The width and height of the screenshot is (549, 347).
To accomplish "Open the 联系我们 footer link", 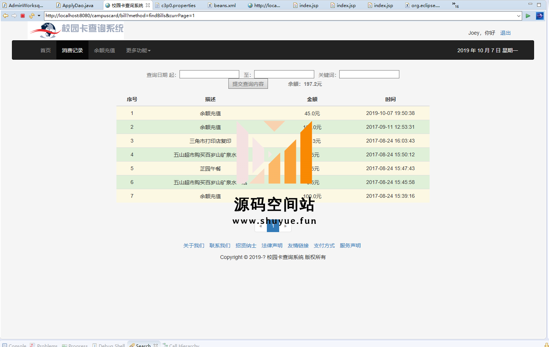I will pos(220,246).
